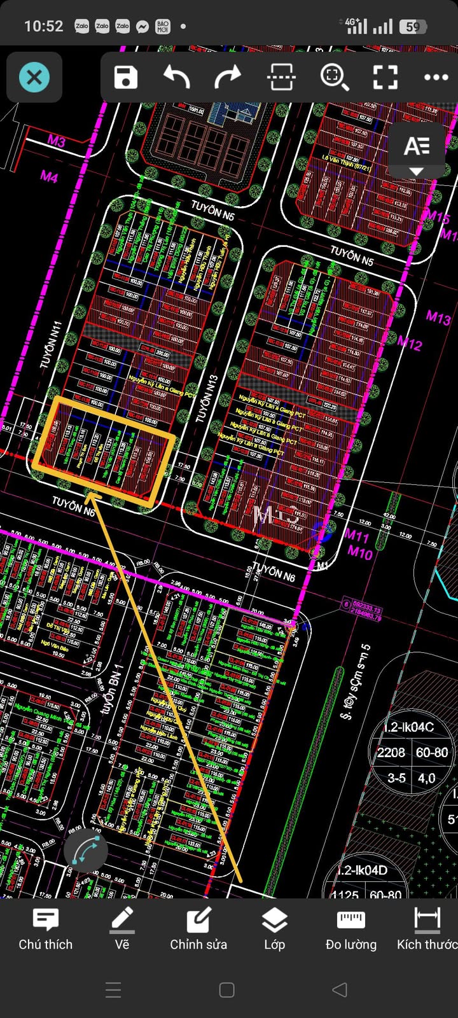The image size is (458, 1018).
Task: Open the three-dots more options menu
Action: [x=436, y=78]
